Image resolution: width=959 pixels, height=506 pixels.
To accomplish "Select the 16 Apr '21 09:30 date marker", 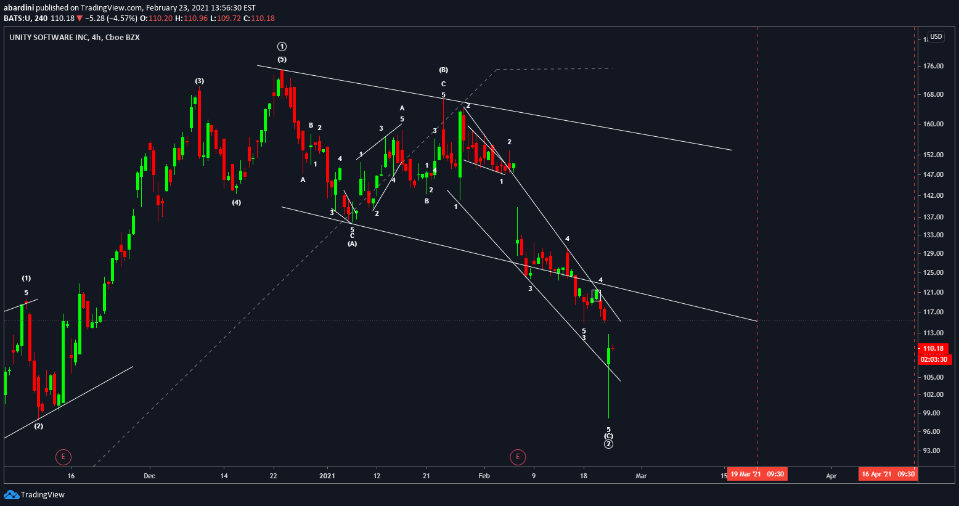I will pos(888,474).
